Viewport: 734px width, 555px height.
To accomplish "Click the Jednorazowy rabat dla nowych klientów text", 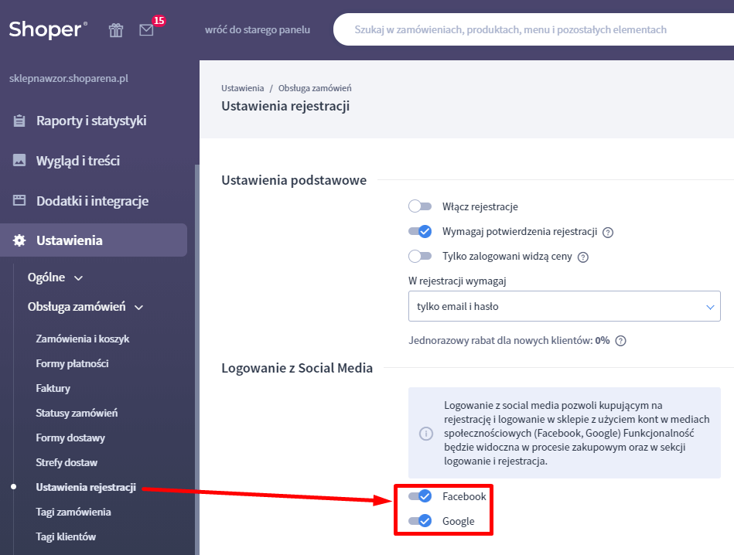I will [x=509, y=341].
